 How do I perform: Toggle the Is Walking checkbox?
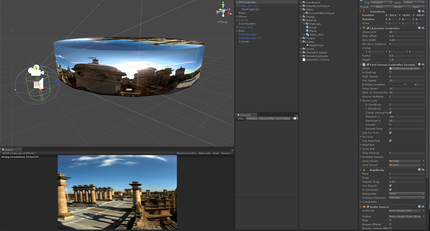(390, 73)
